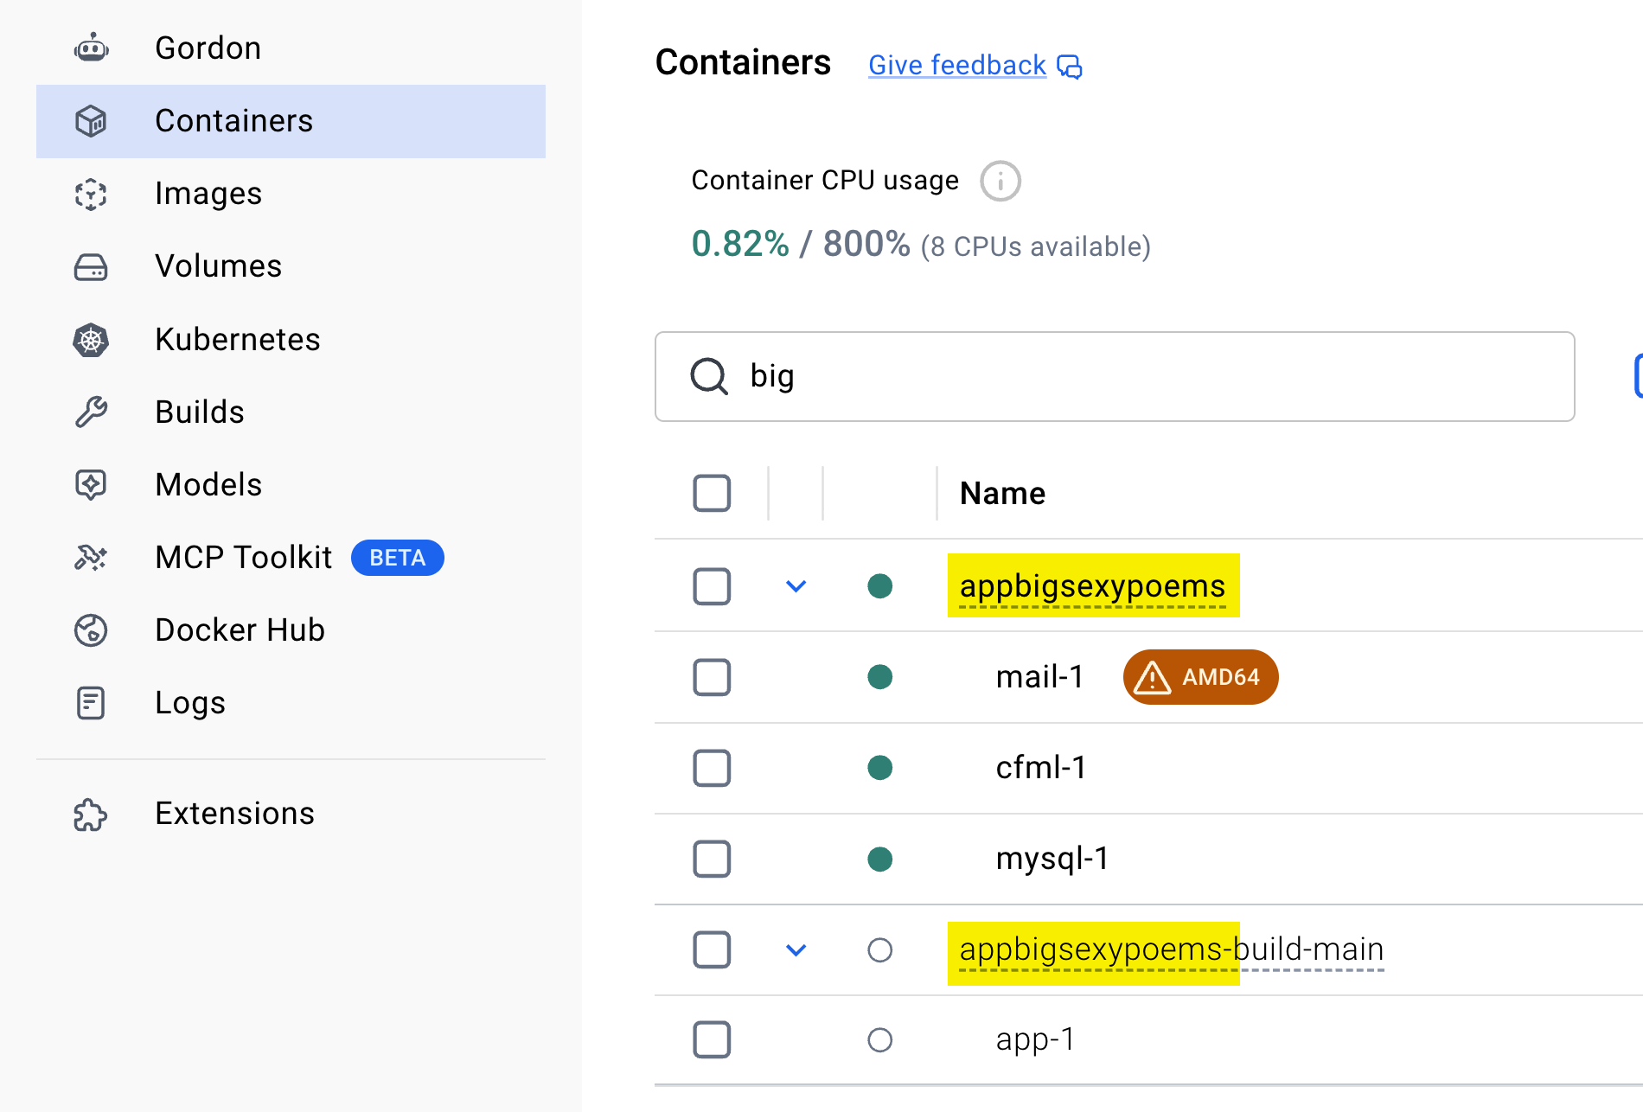This screenshot has width=1643, height=1112.
Task: Click the Volumes drive icon
Action: coord(91,266)
